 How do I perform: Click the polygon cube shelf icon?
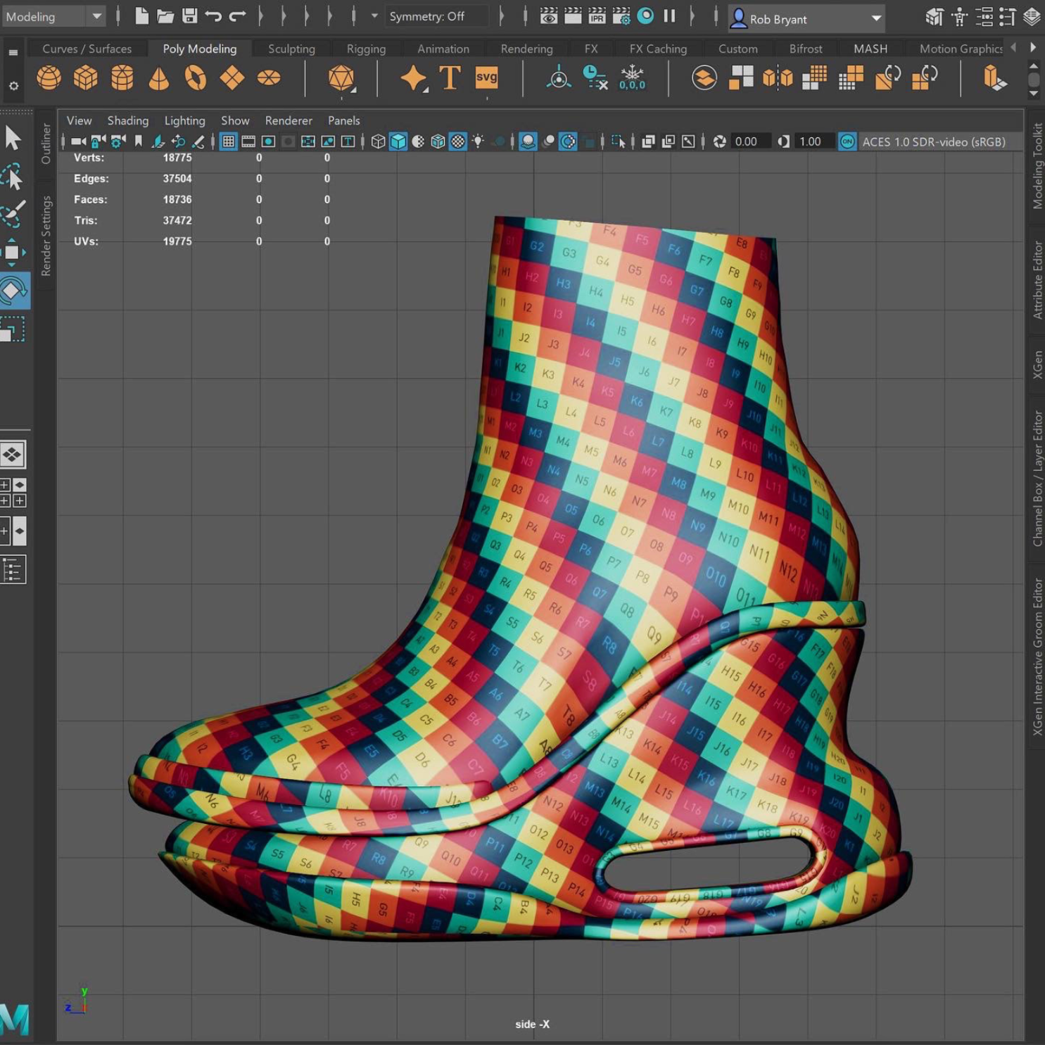click(85, 77)
